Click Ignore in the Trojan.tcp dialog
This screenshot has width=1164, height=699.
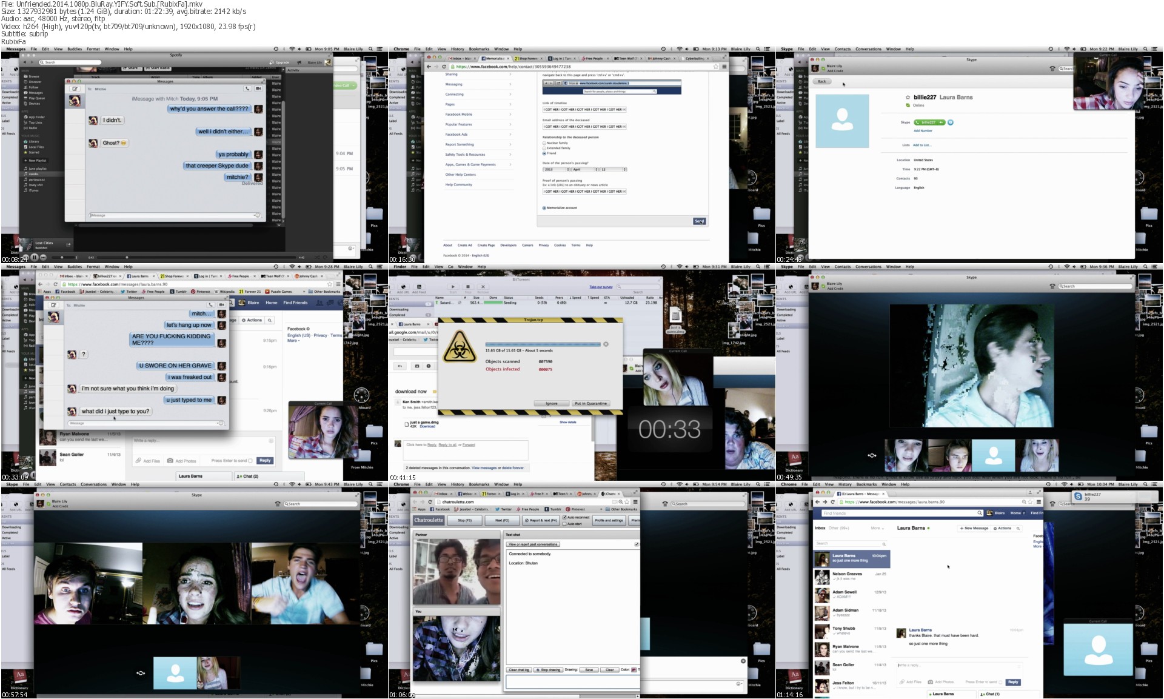[x=552, y=403]
